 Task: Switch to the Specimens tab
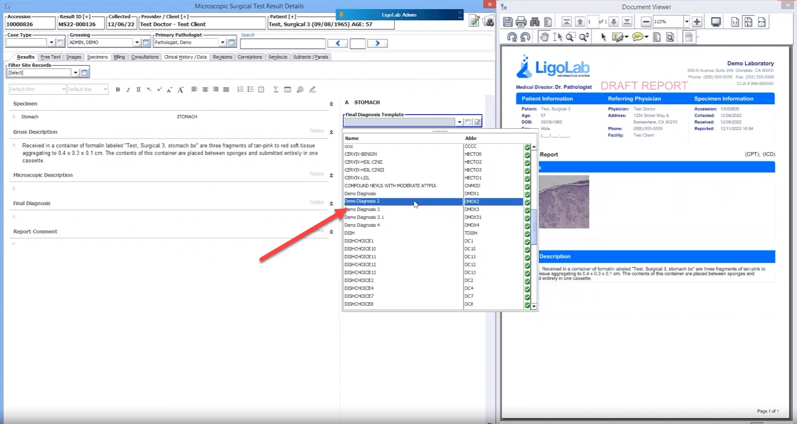point(97,57)
